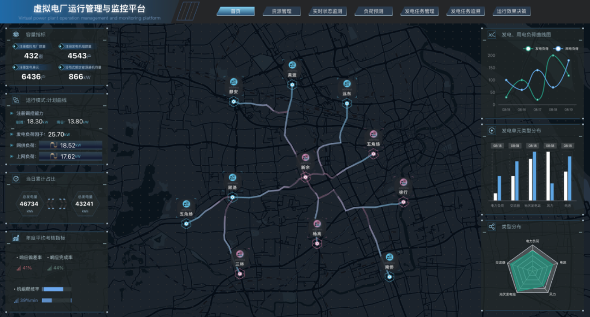This screenshot has height=317, width=590.
Task: Expand the 上网负荷 triangle arrow
Action: coord(11,156)
